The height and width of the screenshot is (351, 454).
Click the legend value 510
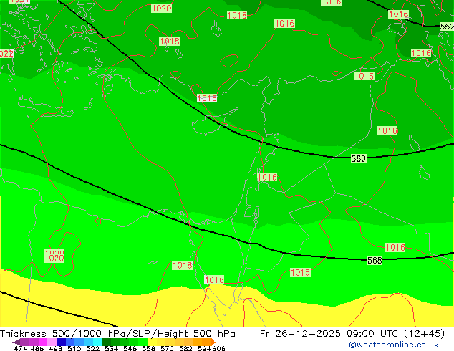74,348
